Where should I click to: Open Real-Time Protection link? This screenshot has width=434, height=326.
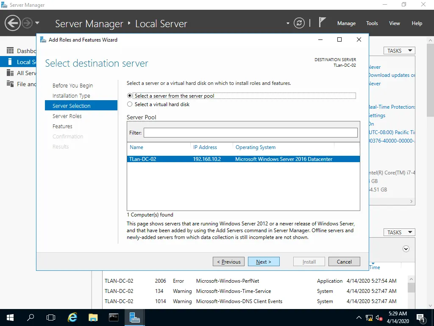(x=392, y=107)
